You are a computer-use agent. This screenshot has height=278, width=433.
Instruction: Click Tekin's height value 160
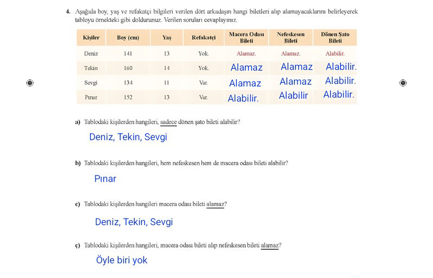coord(128,68)
